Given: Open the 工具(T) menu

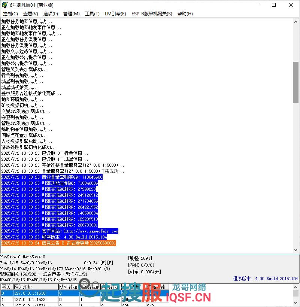Looking at the screenshot, I should pyautogui.click(x=92, y=14).
